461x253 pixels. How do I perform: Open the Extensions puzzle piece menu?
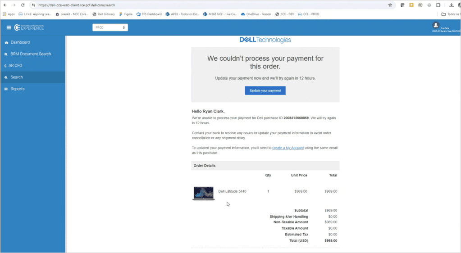(x=438, y=5)
